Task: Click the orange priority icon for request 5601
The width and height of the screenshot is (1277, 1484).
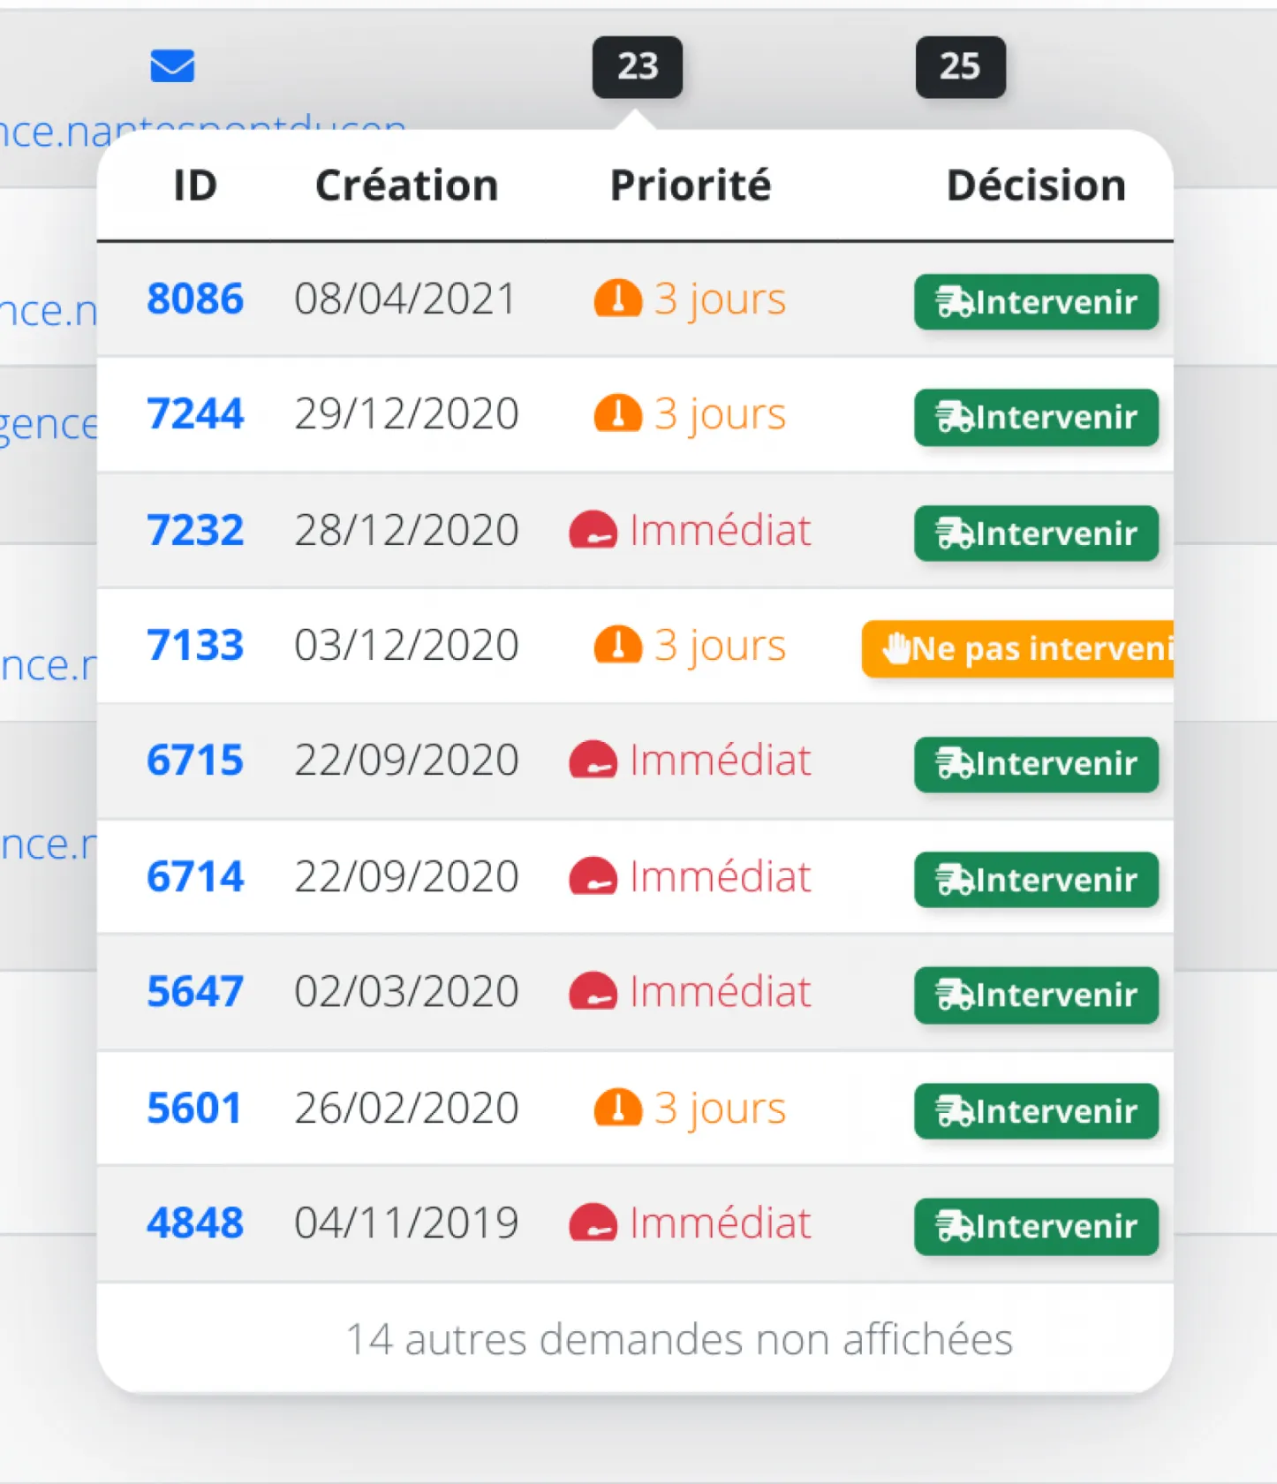Action: pos(617,1108)
